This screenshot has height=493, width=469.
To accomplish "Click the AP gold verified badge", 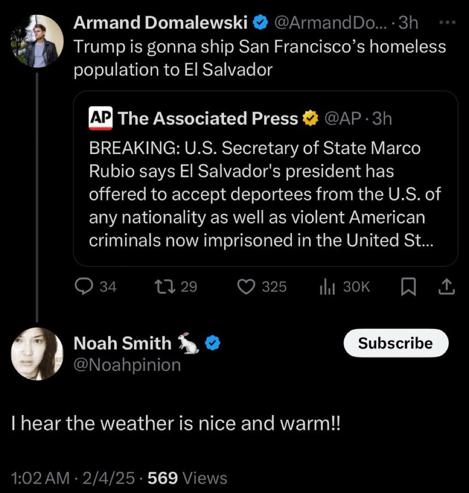I will (x=310, y=119).
